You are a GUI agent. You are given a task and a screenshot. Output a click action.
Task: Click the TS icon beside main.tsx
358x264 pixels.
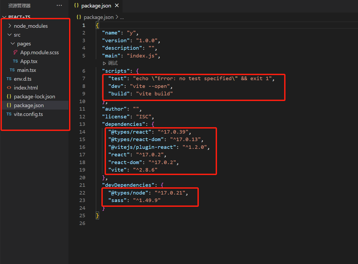[x=12, y=70]
